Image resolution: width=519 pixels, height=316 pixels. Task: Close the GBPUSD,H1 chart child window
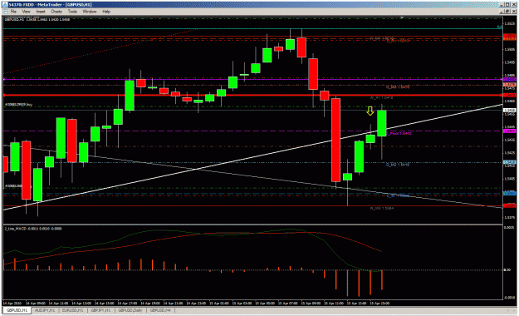click(x=513, y=12)
